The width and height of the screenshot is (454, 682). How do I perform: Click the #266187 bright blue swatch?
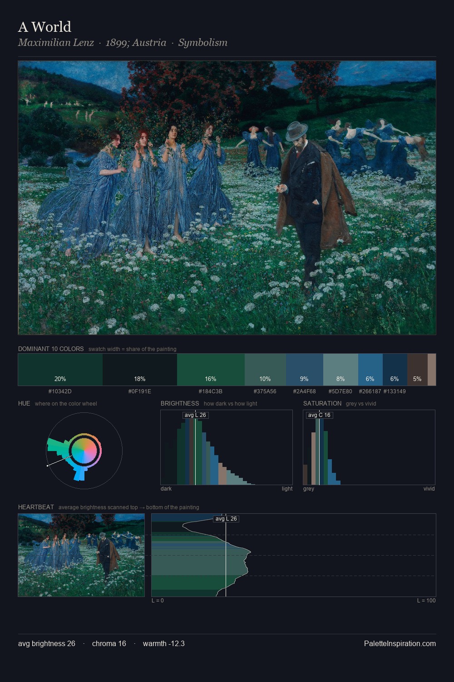tap(370, 370)
